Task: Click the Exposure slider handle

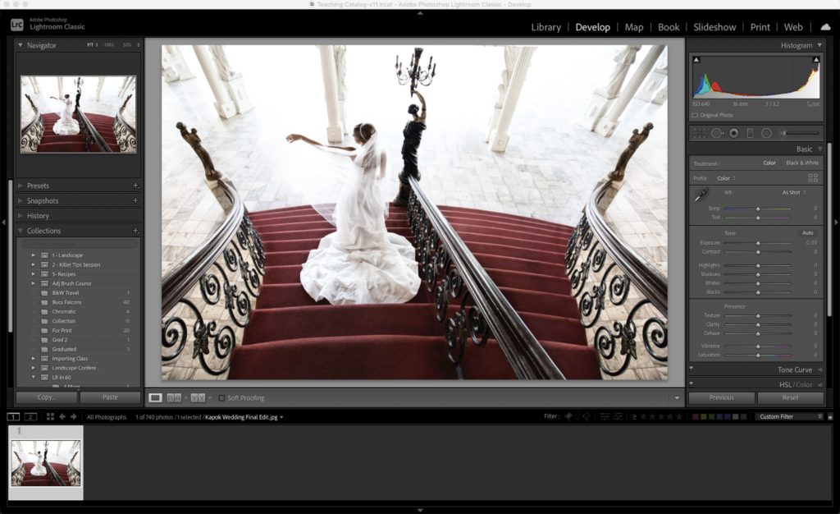Action: (758, 243)
